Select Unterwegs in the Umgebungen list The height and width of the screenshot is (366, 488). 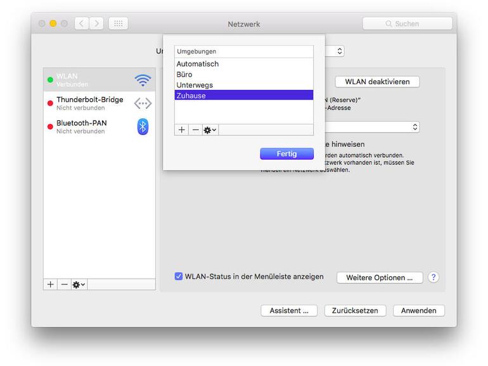click(x=244, y=85)
